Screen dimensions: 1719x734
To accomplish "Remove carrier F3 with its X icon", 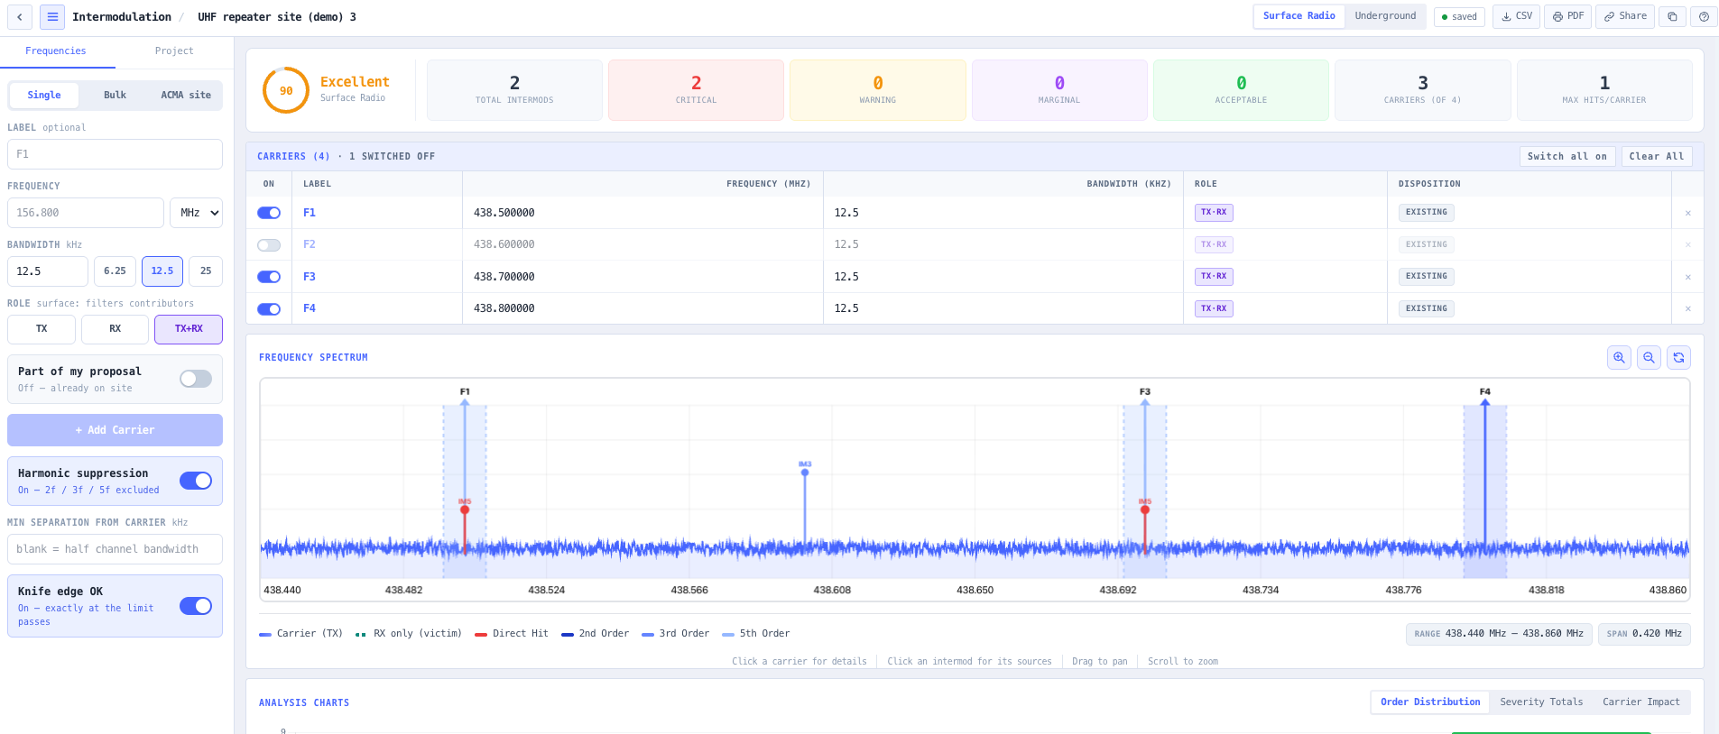I will coord(1687,277).
